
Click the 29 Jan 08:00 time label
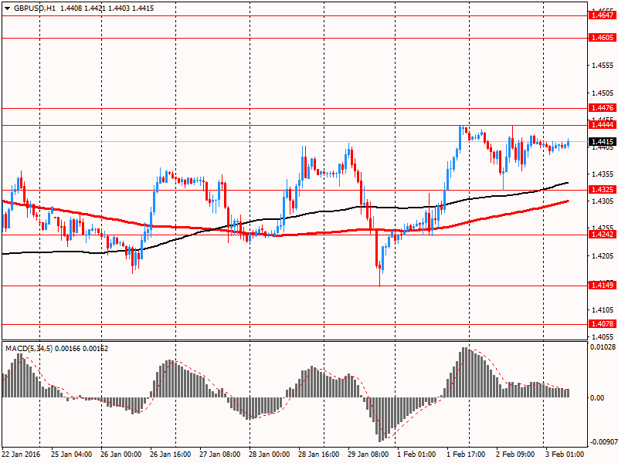point(368,454)
